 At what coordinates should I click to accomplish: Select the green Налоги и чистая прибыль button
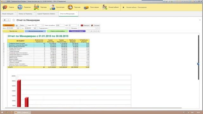pyautogui.click(x=57, y=31)
